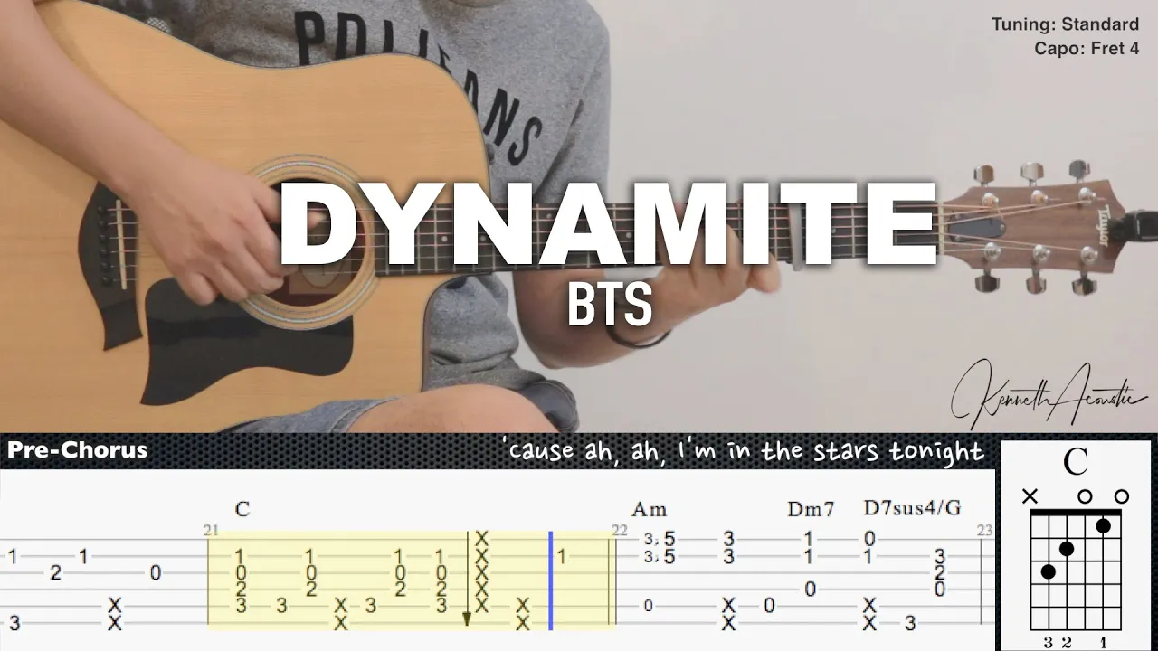Click the D7sus4/G chord name

point(912,508)
